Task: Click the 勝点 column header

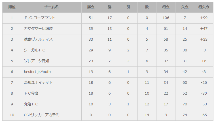Action: [x=91, y=7]
